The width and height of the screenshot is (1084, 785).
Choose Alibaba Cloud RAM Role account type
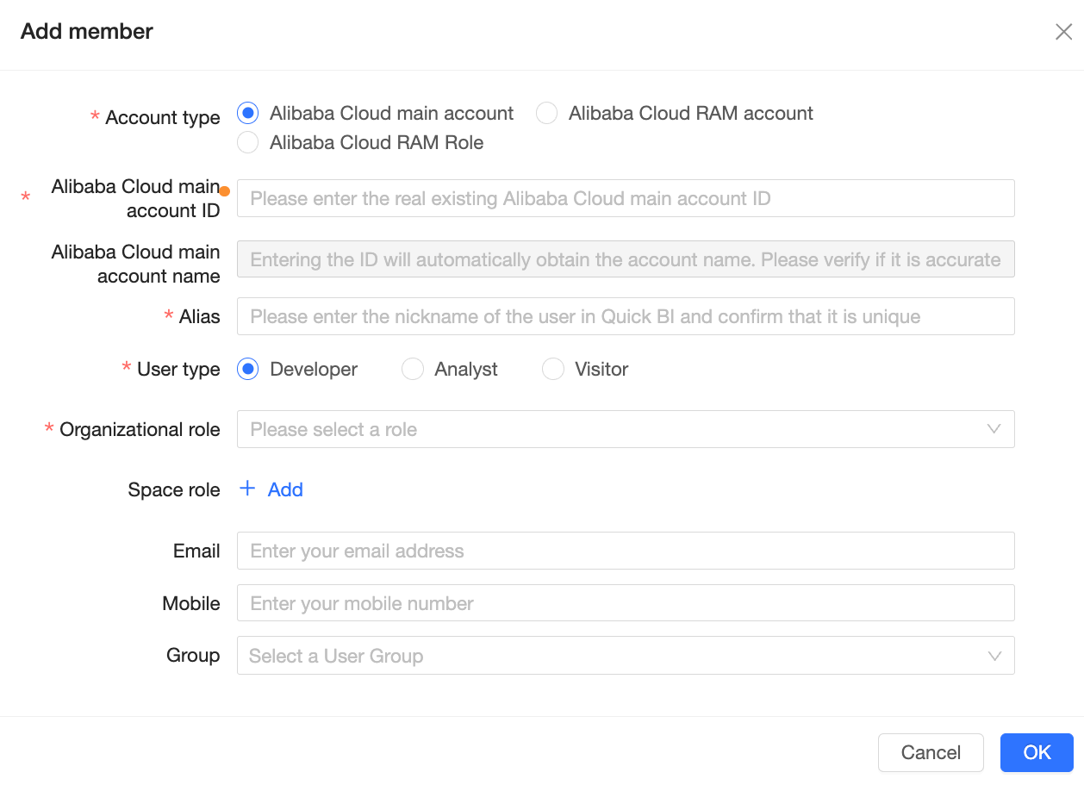point(248,143)
